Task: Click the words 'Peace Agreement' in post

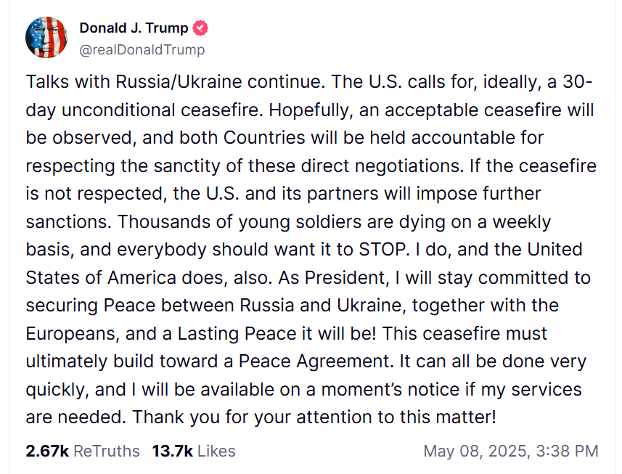Action: point(314,361)
